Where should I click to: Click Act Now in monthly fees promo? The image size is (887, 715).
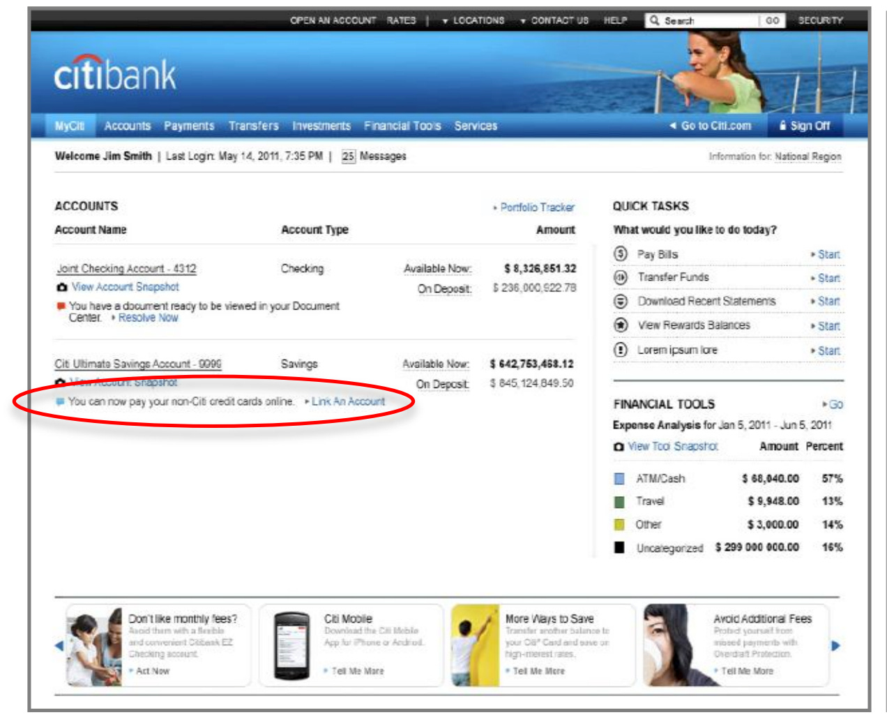pos(150,670)
